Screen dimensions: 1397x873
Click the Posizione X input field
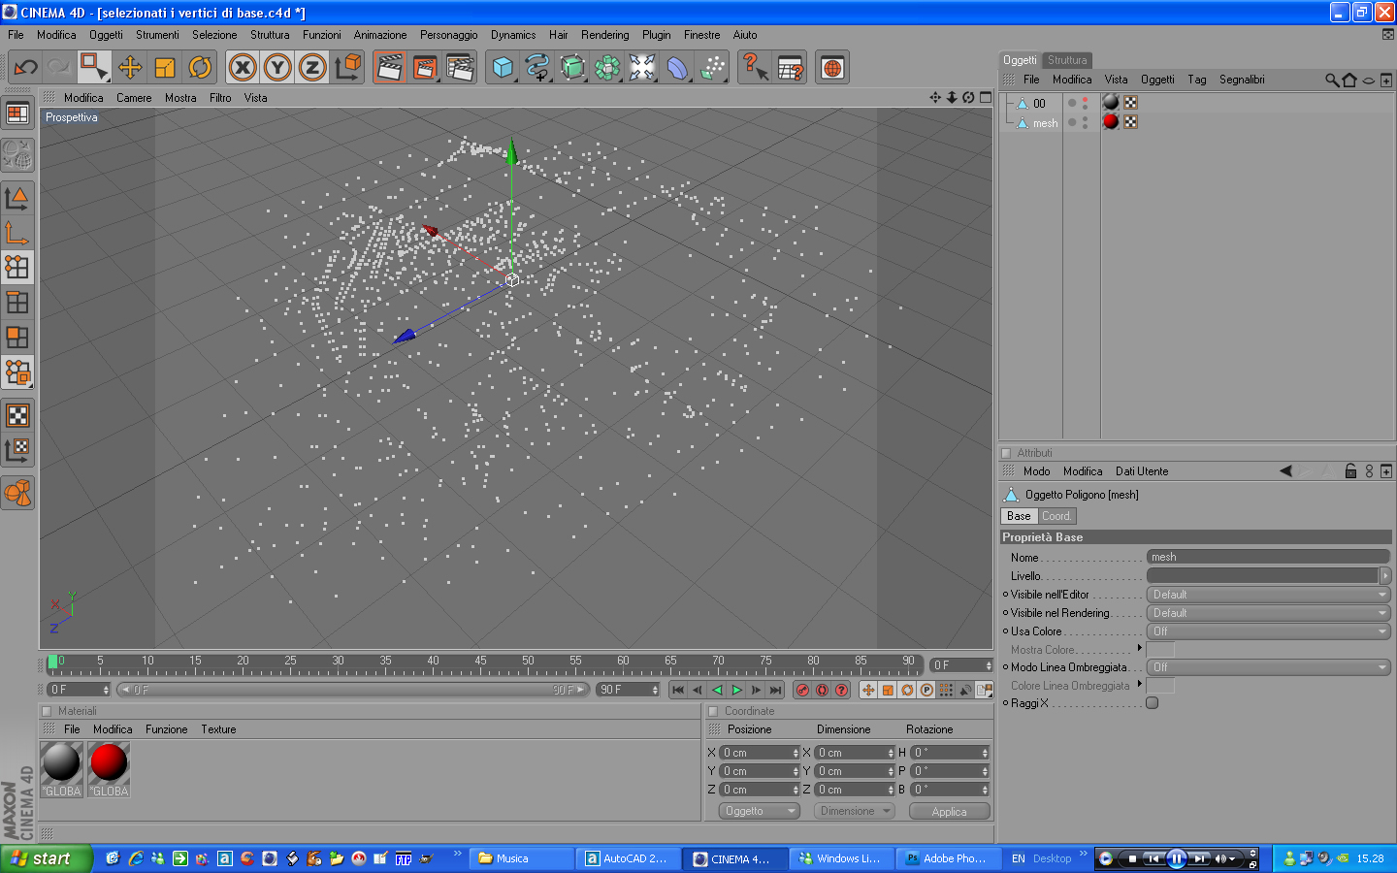(x=760, y=753)
